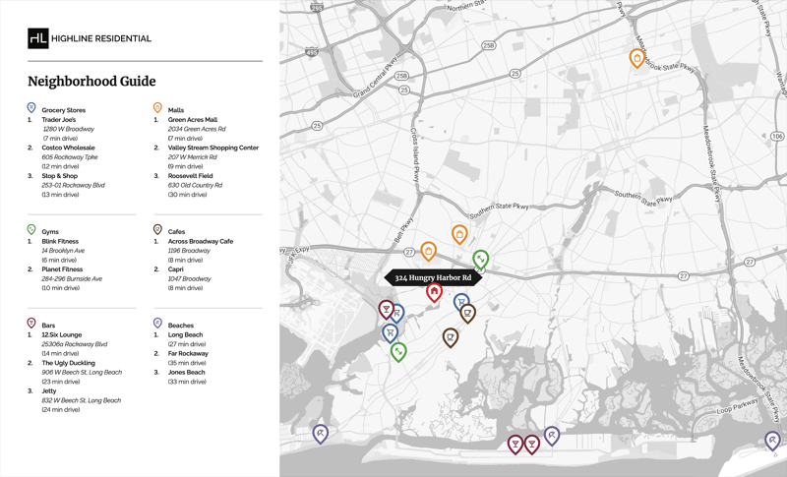Click the Grocery Stores legend pin icon
The image size is (787, 477).
31,108
